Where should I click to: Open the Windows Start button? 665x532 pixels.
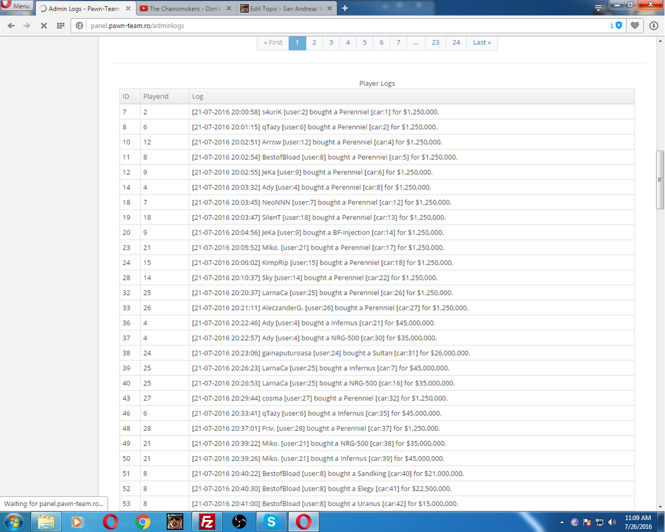coord(13,522)
